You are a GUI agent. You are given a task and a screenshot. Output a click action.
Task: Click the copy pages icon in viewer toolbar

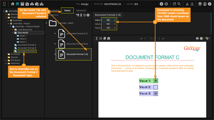[105, 38]
